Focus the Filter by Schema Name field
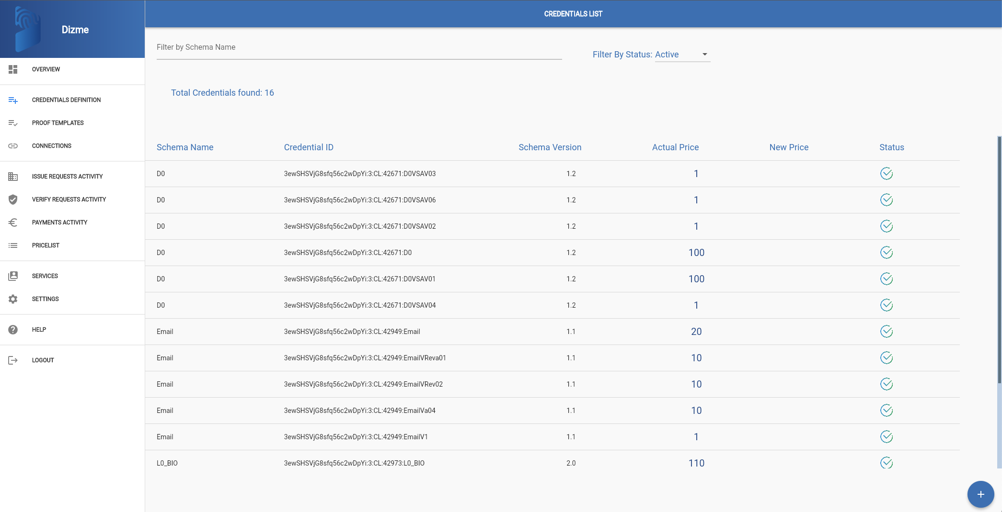 tap(359, 47)
